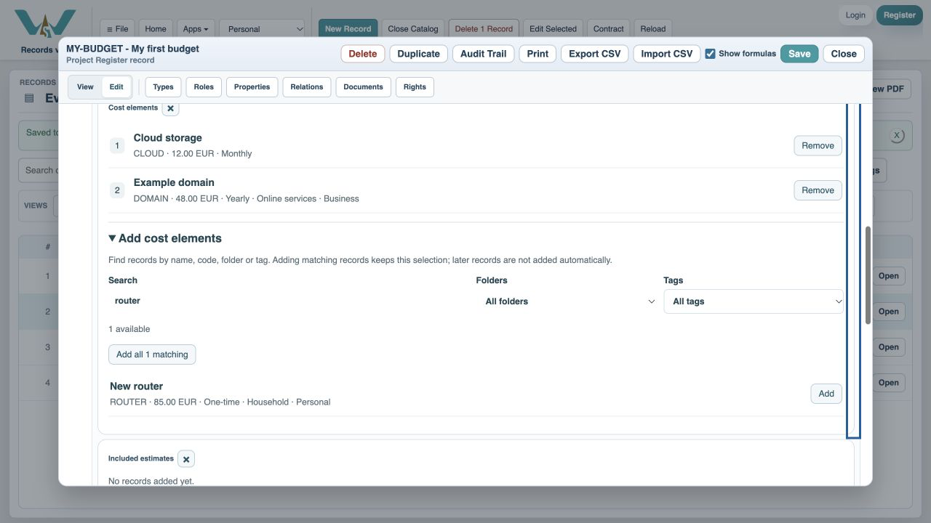Click the Register button in the header
This screenshot has width=931, height=523.
(x=900, y=15)
